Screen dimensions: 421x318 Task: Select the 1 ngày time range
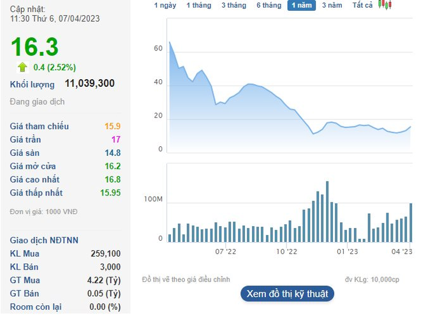point(165,5)
